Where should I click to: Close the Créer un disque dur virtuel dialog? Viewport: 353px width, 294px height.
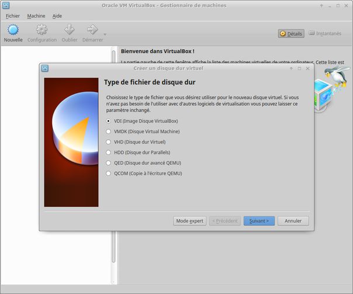tap(307, 68)
